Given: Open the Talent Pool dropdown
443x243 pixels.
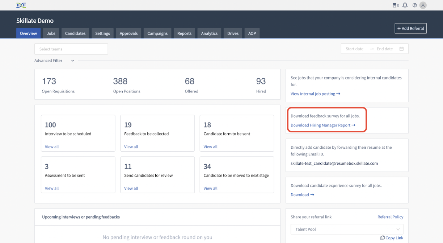Looking at the screenshot, I should (x=347, y=229).
